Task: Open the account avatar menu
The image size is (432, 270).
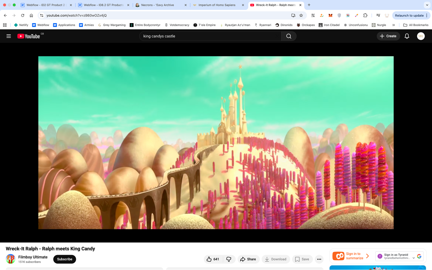Action: [421, 36]
